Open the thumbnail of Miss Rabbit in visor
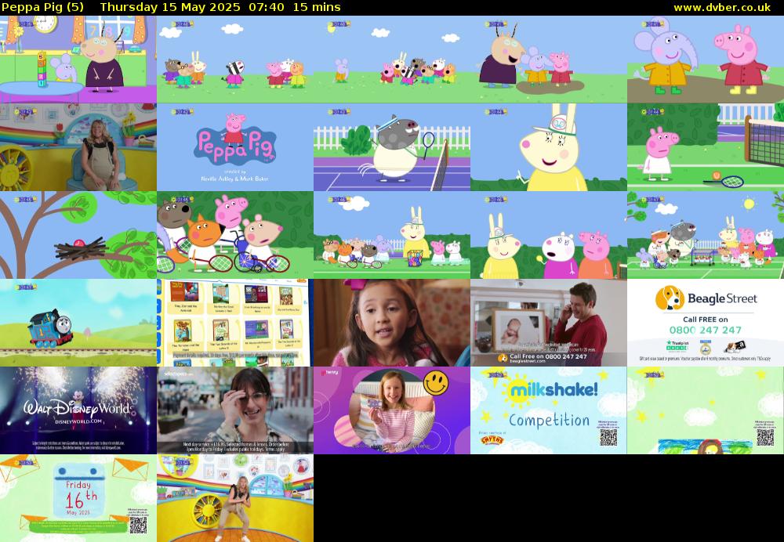The height and width of the screenshot is (542, 784). click(x=549, y=147)
